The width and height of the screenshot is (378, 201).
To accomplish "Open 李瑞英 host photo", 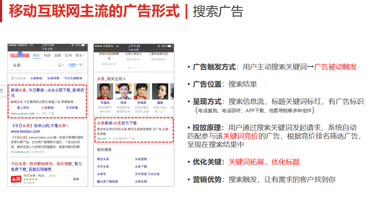I will point(142,91).
